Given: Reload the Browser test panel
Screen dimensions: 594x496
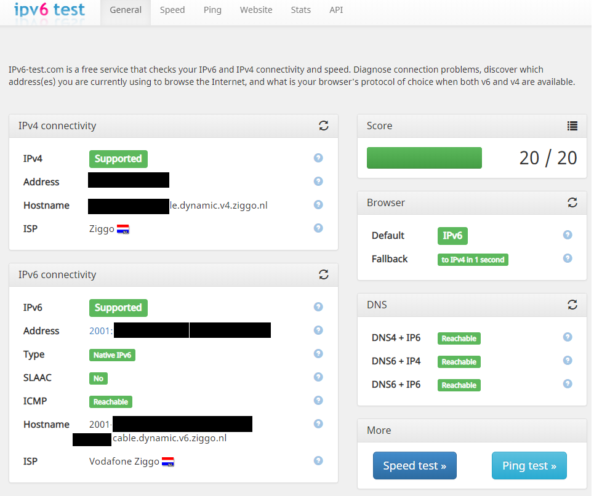Looking at the screenshot, I should click(572, 202).
